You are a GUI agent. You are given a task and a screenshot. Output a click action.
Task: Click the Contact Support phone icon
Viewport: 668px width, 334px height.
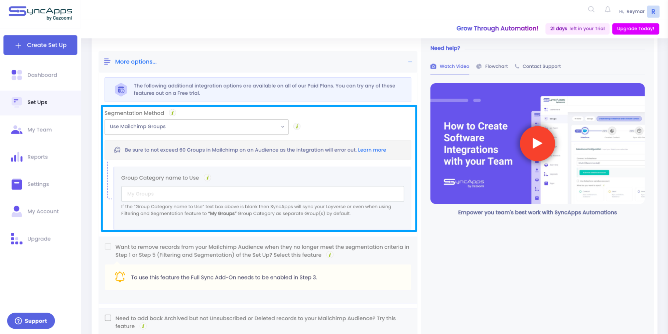point(517,66)
